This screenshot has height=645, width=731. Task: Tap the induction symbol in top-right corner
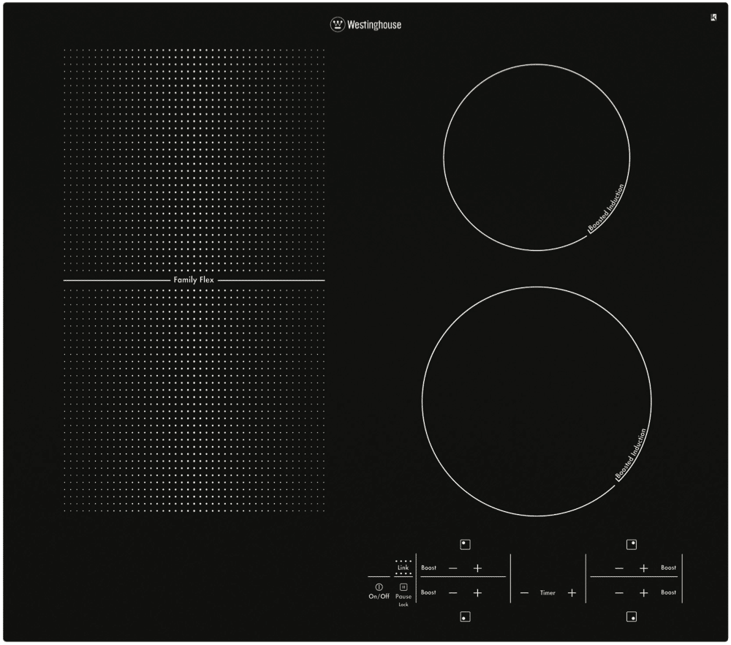(x=713, y=18)
